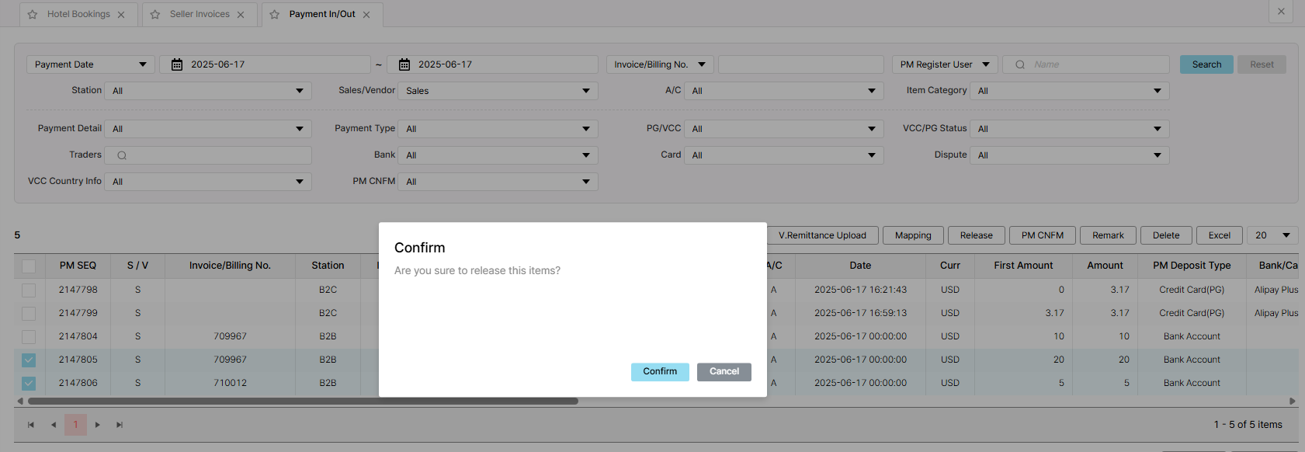The image size is (1305, 452).
Task: Expand the Dispute dropdown
Action: (1070, 155)
